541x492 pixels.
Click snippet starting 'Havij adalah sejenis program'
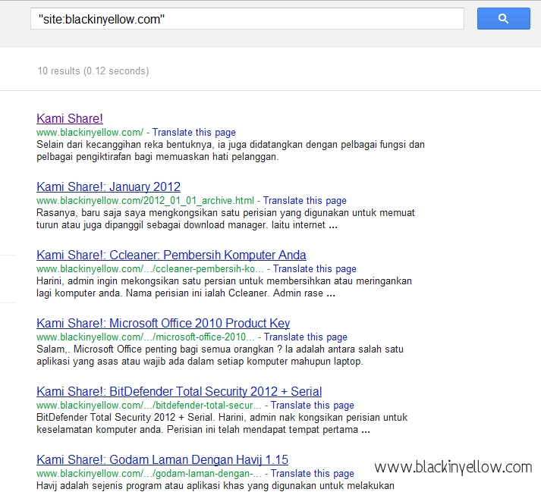215,486
